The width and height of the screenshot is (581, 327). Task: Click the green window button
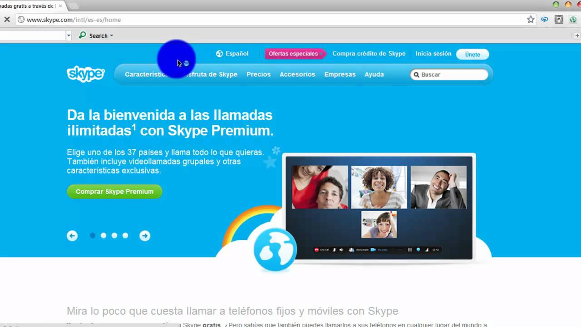pyautogui.click(x=556, y=5)
